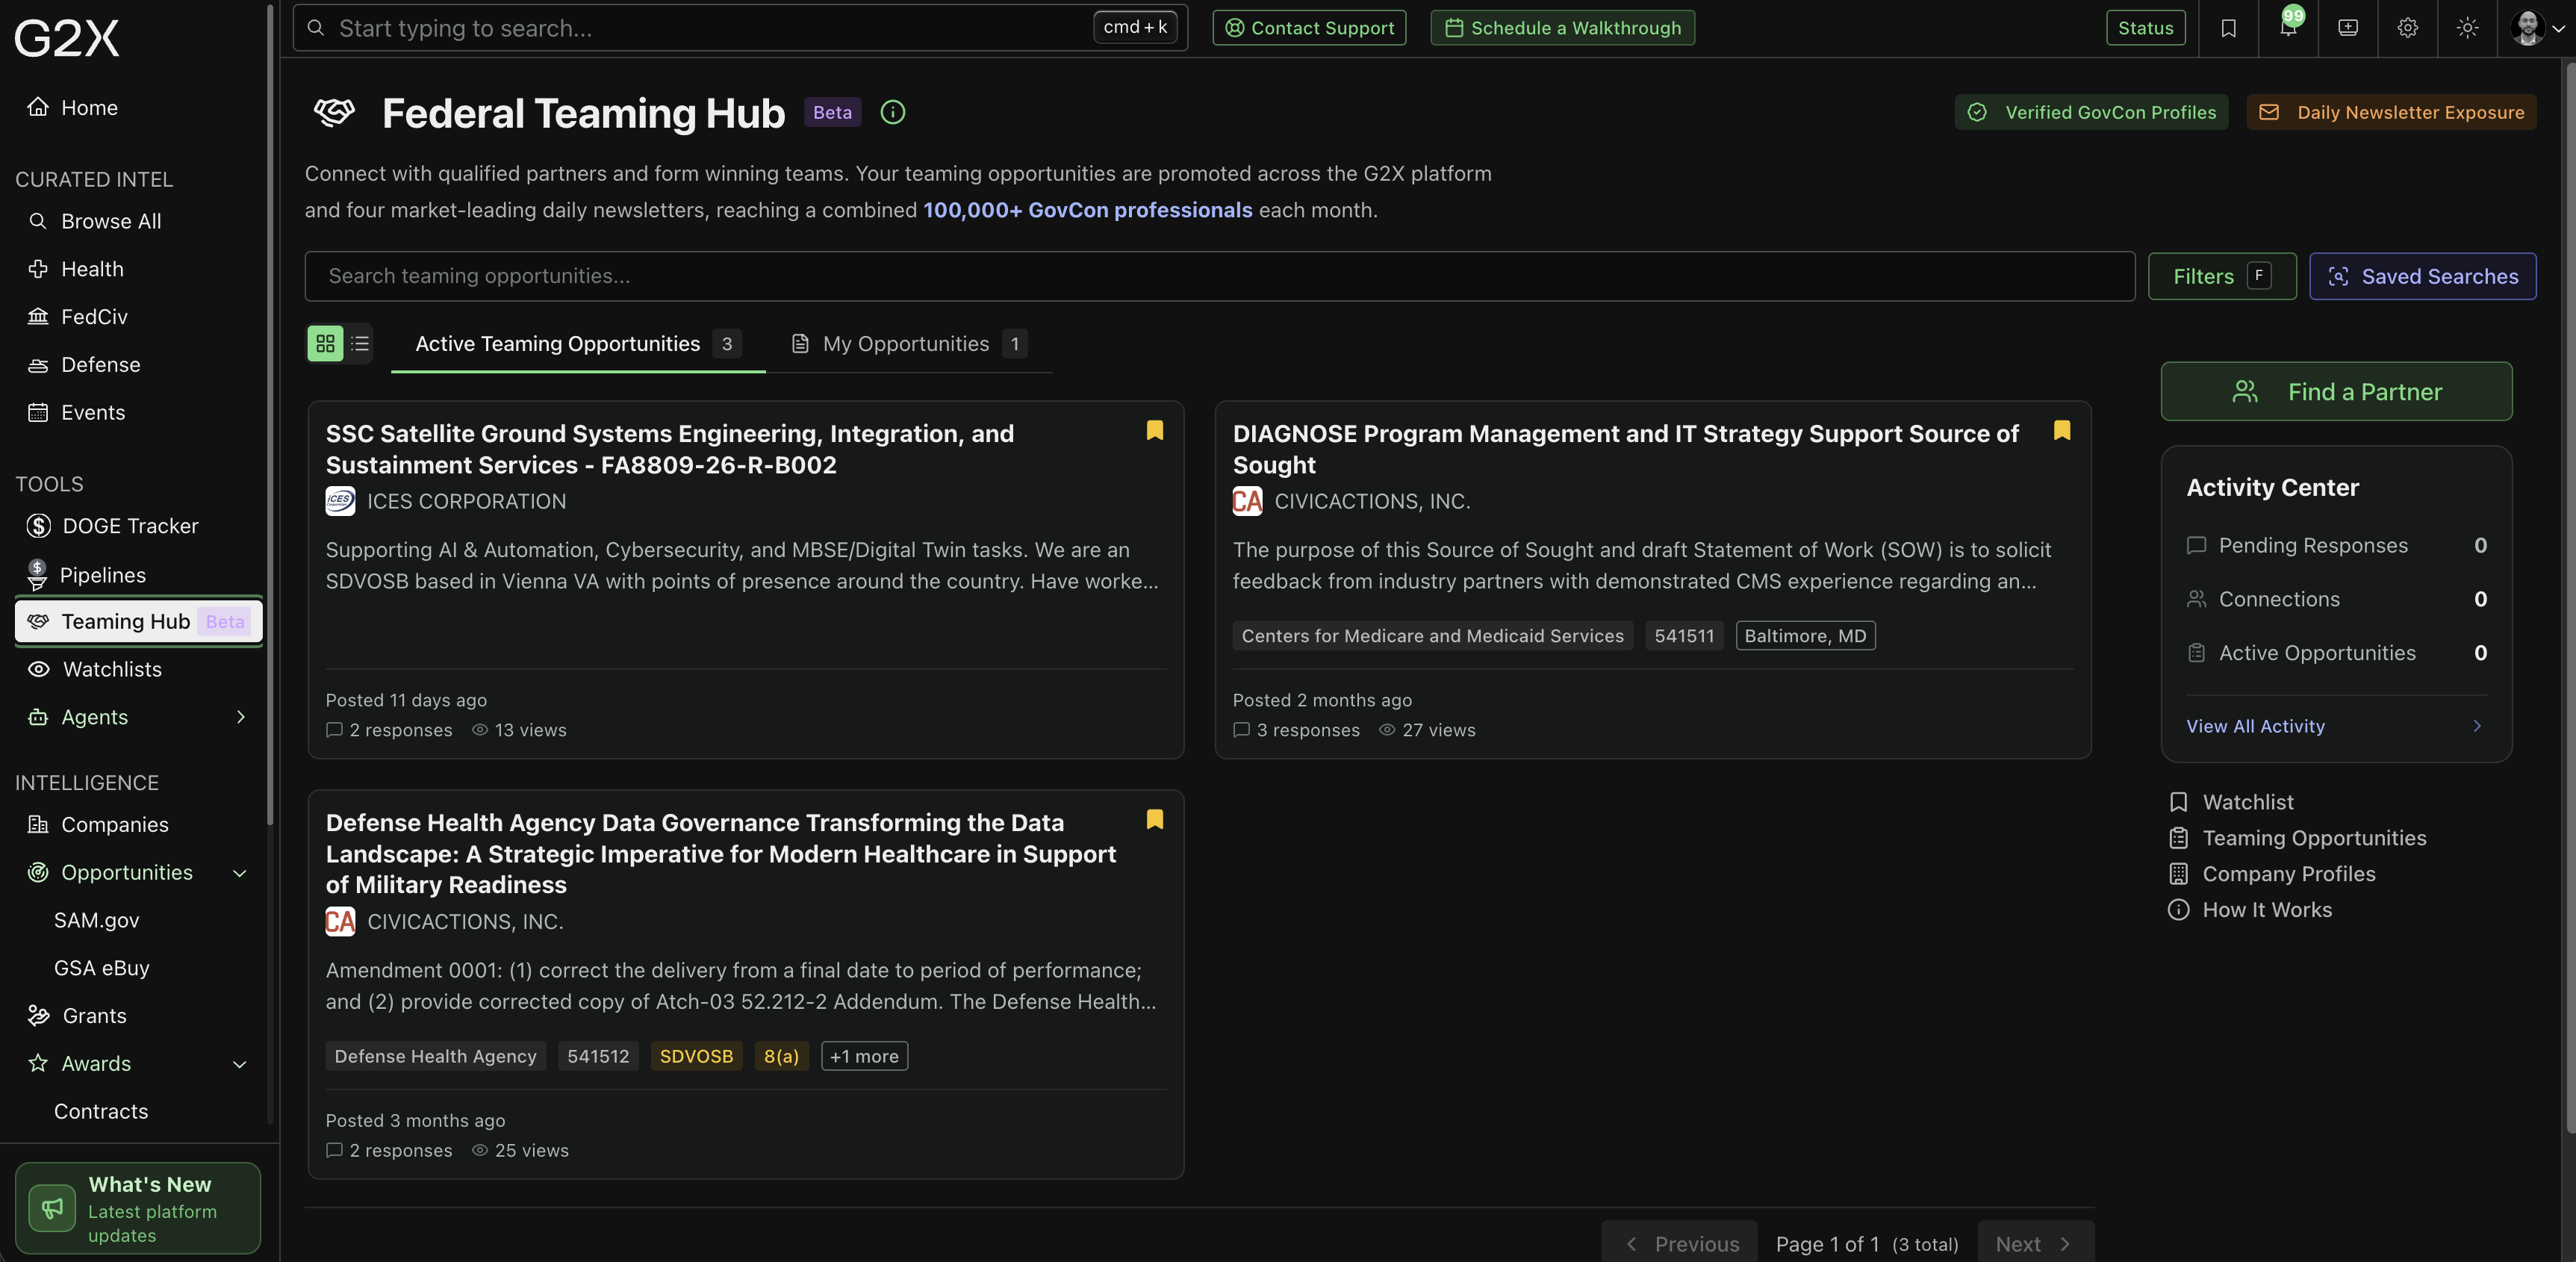The width and height of the screenshot is (2576, 1262).
Task: Open Saved Searches
Action: pyautogui.click(x=2422, y=276)
